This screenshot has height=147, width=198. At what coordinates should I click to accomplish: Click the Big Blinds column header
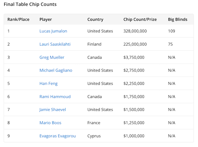point(177,20)
